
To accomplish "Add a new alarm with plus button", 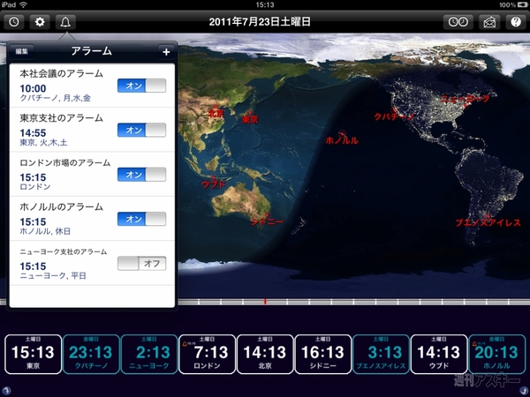I will pos(166,52).
